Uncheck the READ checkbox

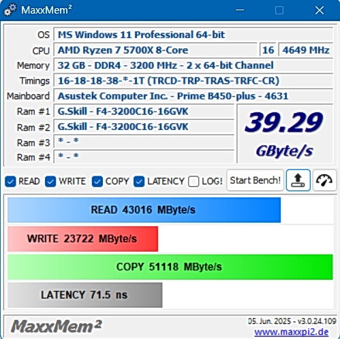[10, 182]
